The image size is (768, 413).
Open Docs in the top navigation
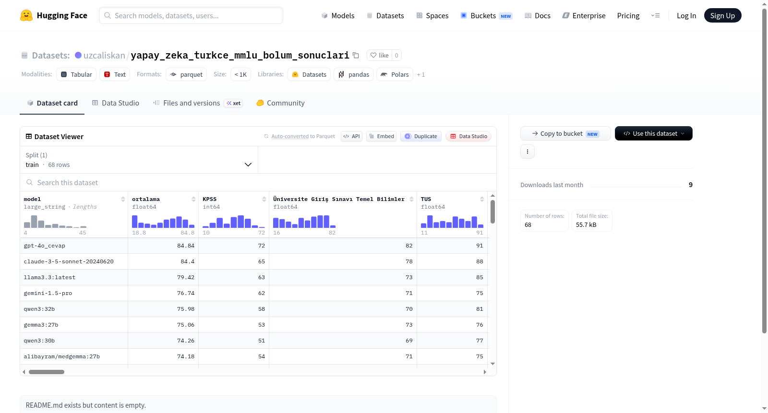537,15
